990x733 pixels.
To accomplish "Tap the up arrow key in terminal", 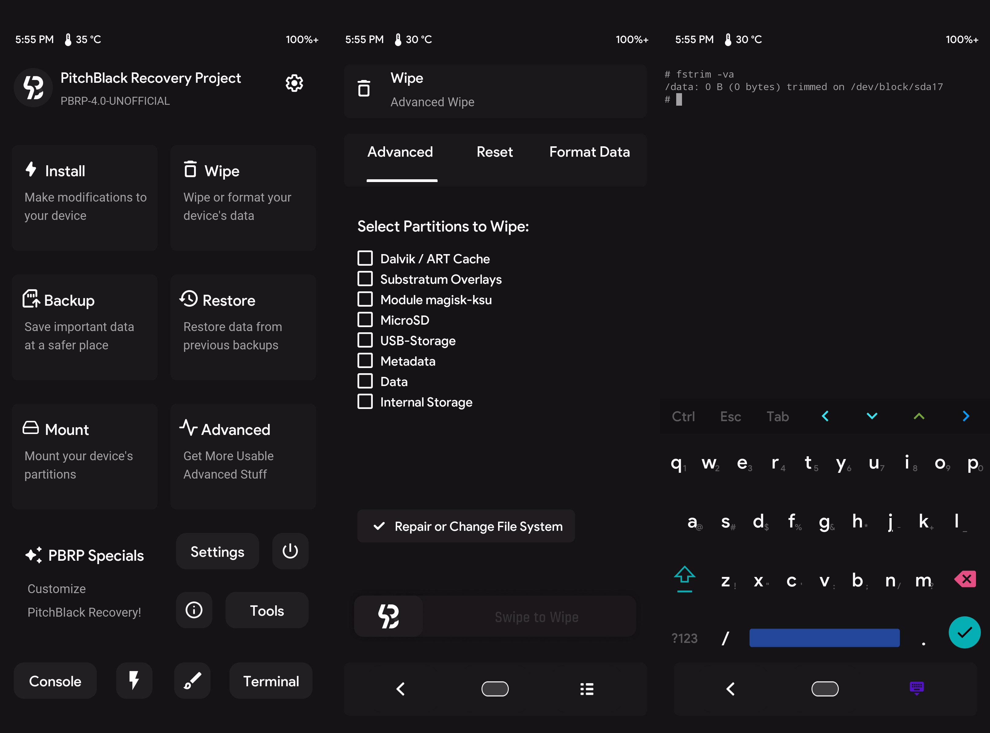I will (x=919, y=416).
